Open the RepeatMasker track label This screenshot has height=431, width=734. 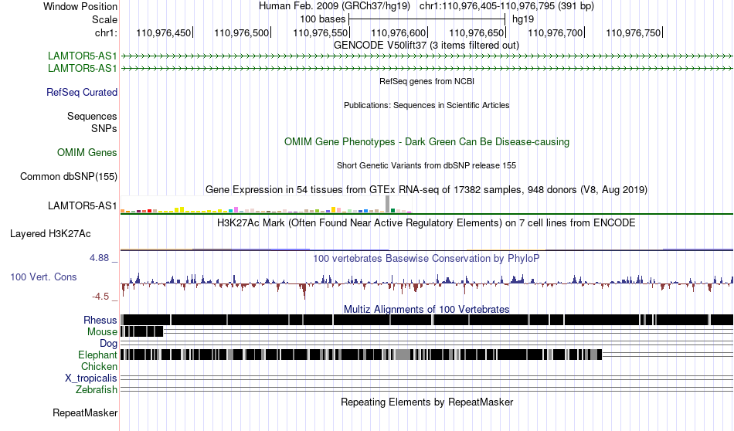pyautogui.click(x=85, y=412)
